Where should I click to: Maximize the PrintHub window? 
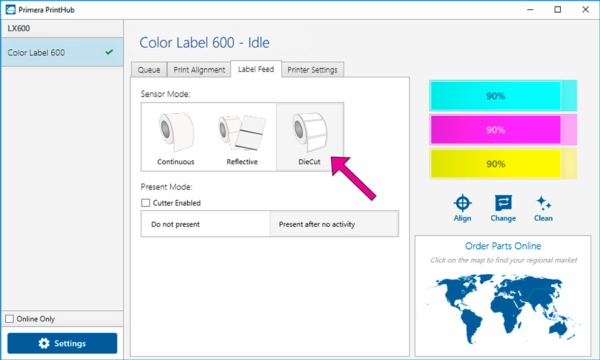click(557, 9)
